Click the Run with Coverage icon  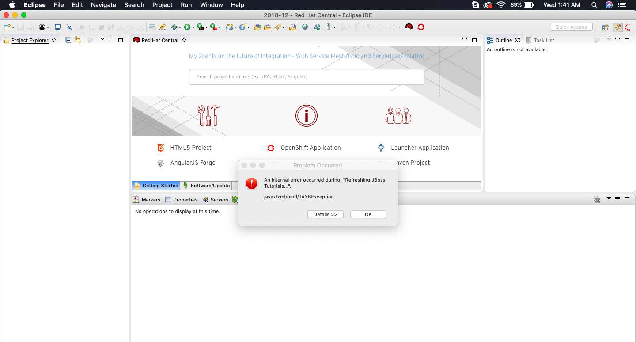point(200,27)
